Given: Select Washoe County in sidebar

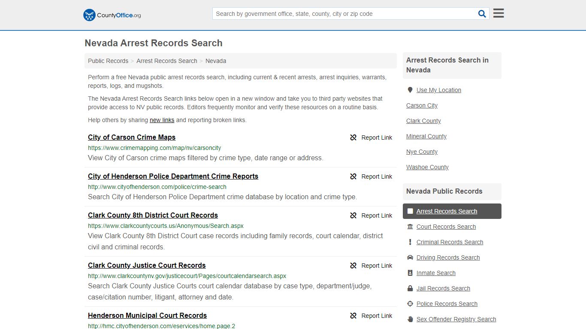Looking at the screenshot, I should [x=427, y=167].
